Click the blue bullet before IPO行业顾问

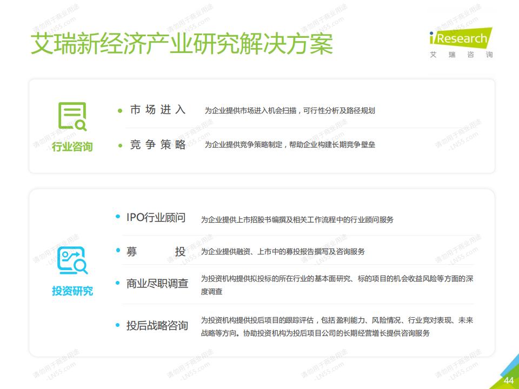tap(118, 217)
